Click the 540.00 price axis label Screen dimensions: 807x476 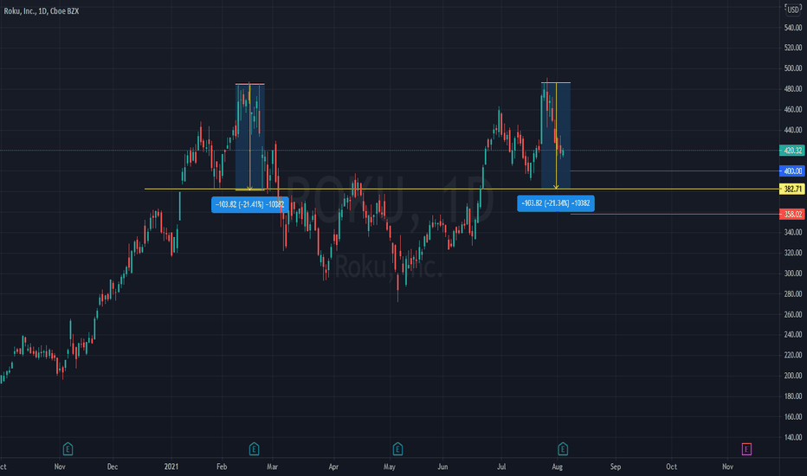(x=792, y=28)
